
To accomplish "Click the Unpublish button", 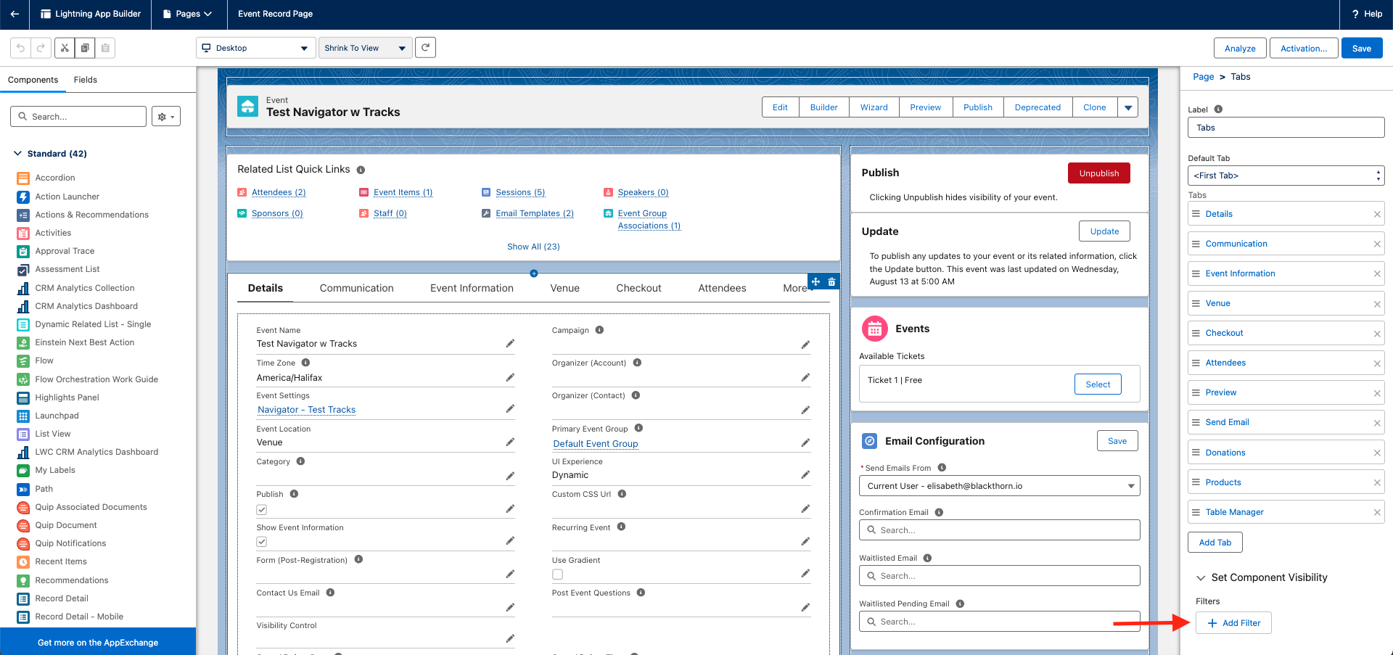I will click(x=1098, y=173).
